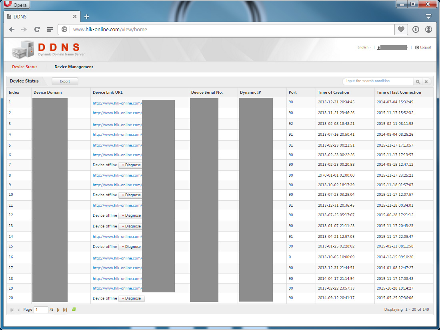The width and height of the screenshot is (440, 330).
Task: Open the hik-online link in row 2
Action: tap(117, 113)
